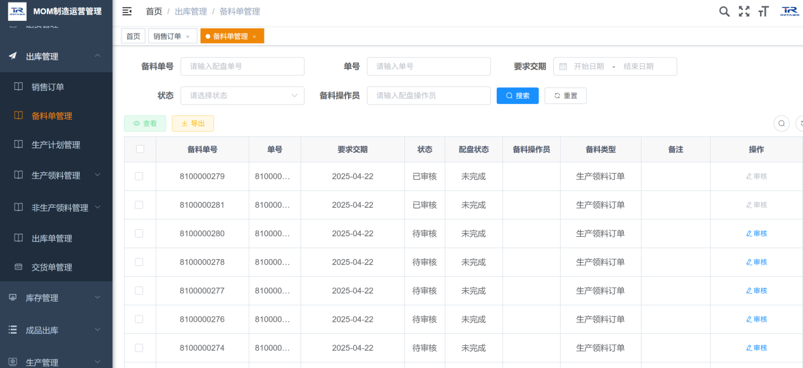The width and height of the screenshot is (803, 368).
Task: Click the 审核 edit icon for row 8100000280
Action: pos(749,234)
